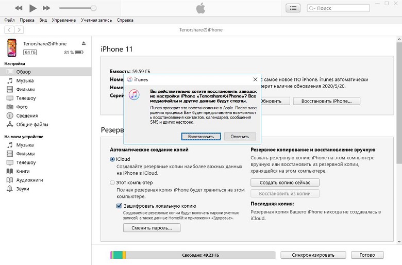Open the list view icon button

pyautogui.click(x=293, y=8)
